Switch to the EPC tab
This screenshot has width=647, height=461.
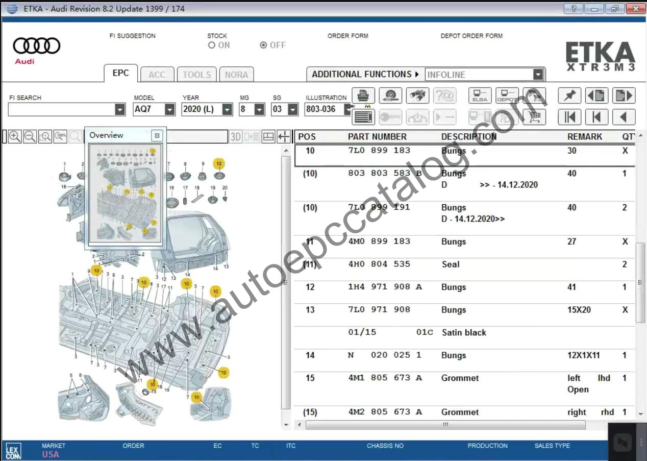(120, 73)
